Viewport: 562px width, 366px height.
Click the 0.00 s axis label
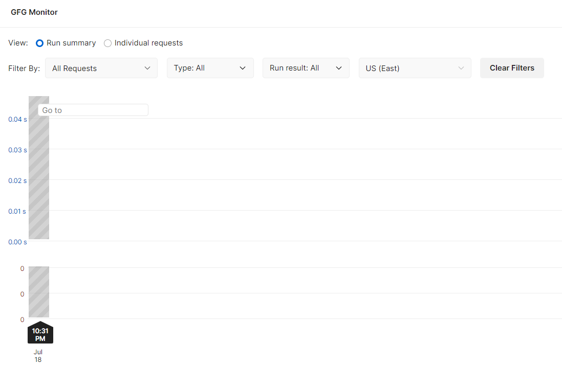pyautogui.click(x=17, y=242)
